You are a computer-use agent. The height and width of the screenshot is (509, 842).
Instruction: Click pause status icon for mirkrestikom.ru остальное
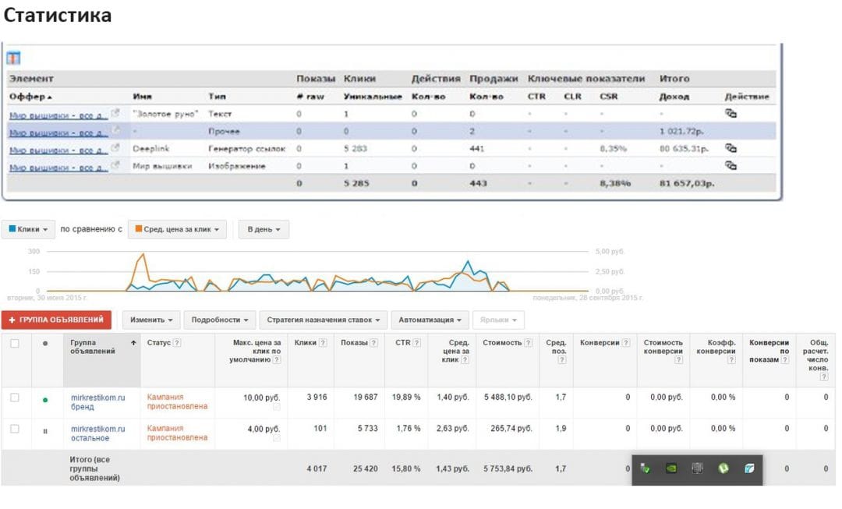tap(45, 430)
